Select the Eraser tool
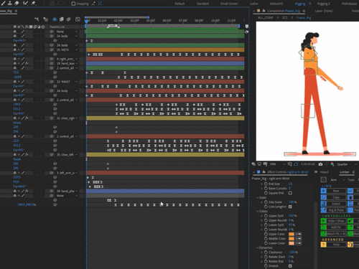This screenshot has width=359, height=269. [x=17, y=3]
